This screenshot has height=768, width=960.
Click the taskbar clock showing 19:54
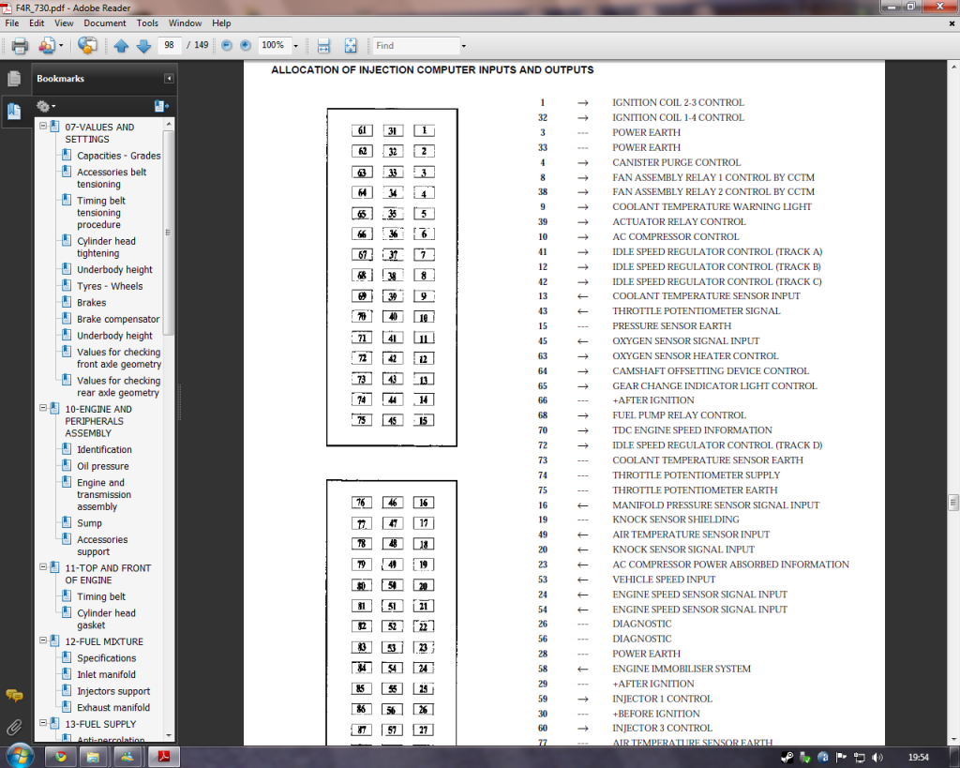(919, 758)
